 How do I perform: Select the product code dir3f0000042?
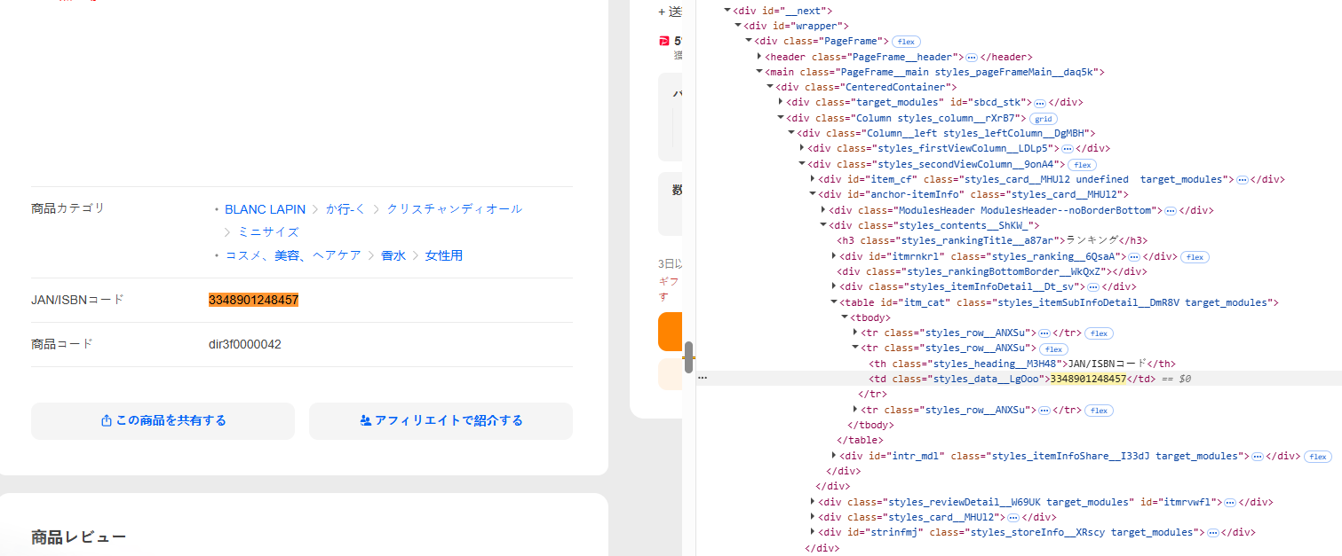(x=244, y=344)
